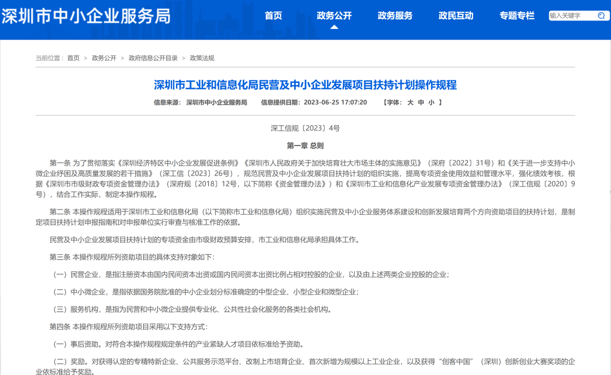Set font size to 小
The width and height of the screenshot is (611, 375).
pyautogui.click(x=431, y=103)
